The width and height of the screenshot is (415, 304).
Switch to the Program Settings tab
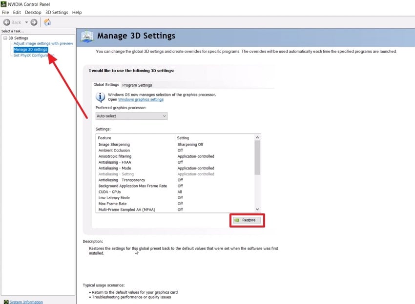[137, 84]
